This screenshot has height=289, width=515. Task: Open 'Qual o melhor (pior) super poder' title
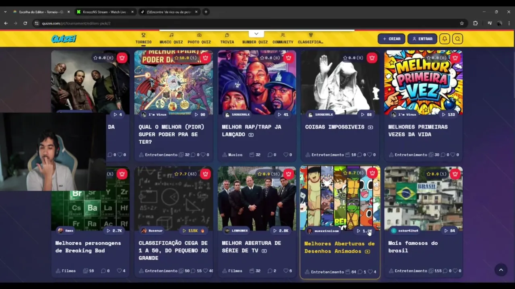coord(171,134)
